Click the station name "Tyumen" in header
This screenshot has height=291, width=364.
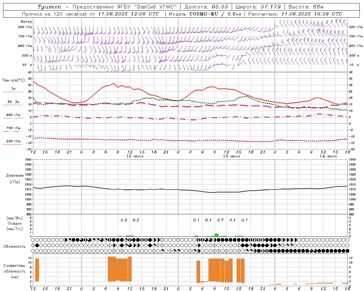(49, 7)
